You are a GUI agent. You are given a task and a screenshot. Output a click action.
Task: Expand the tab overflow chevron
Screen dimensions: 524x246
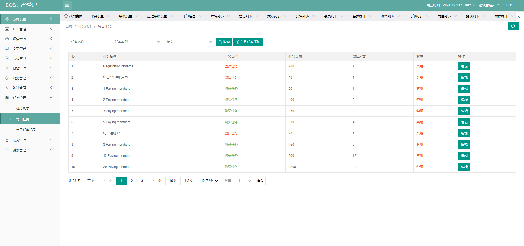point(520,17)
